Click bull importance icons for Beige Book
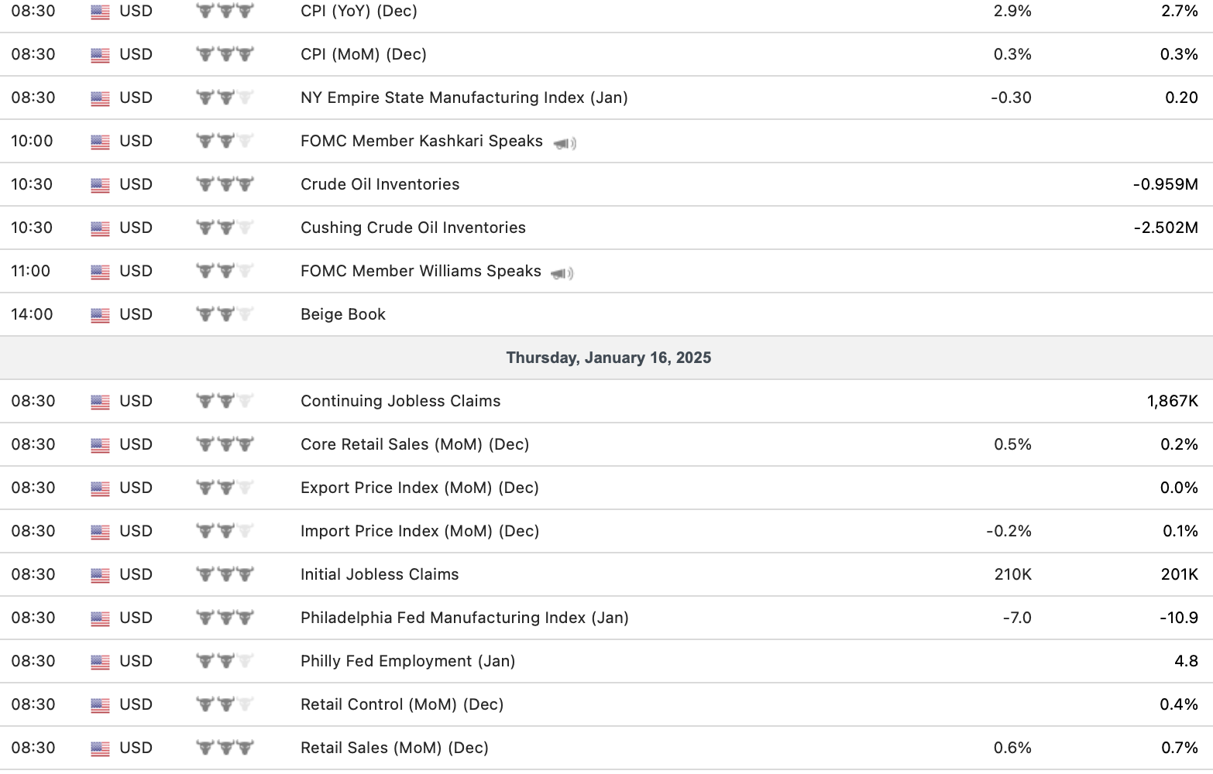The width and height of the screenshot is (1213, 774). [x=225, y=314]
